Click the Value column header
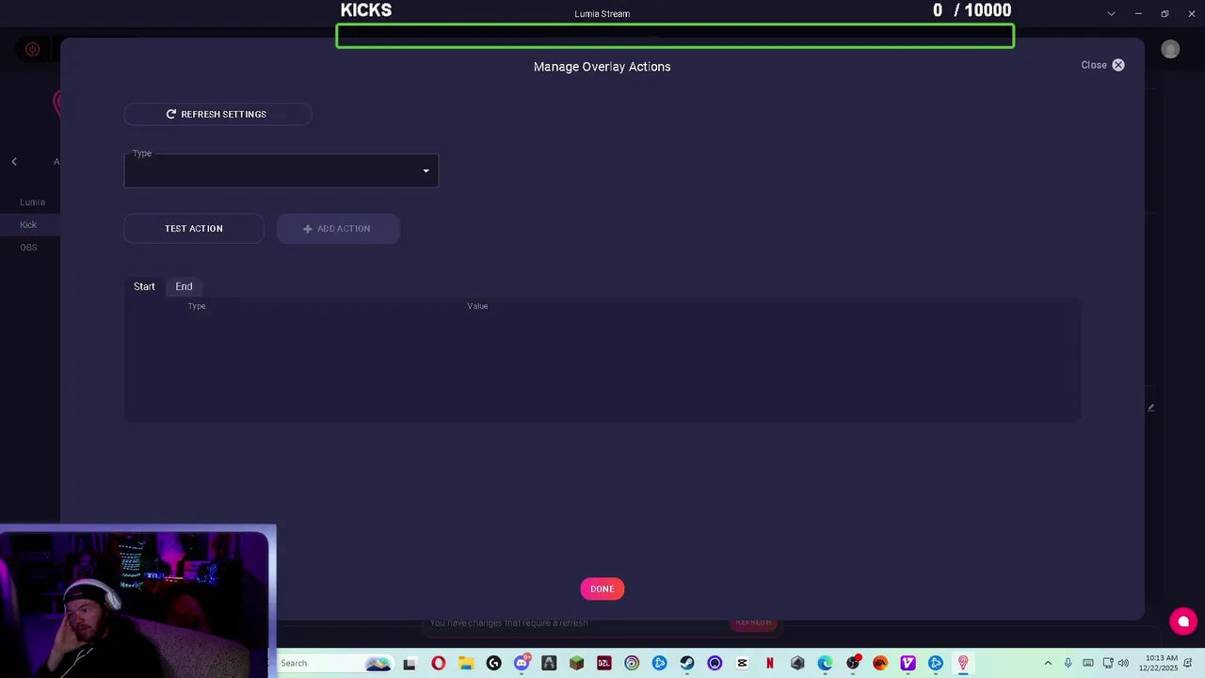 (x=477, y=306)
